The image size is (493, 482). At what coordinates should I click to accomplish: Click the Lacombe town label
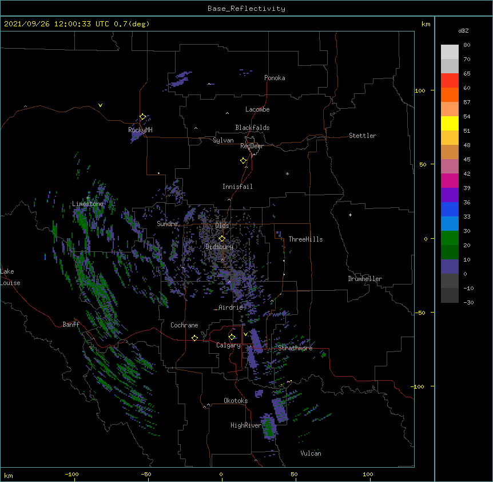tap(257, 109)
